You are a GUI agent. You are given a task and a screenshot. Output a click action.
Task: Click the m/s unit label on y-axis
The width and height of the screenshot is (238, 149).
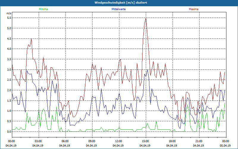(9, 13)
